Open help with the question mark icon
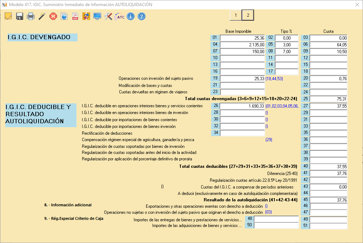Image resolution: width=363 pixels, height=243 pixels. 141,16
